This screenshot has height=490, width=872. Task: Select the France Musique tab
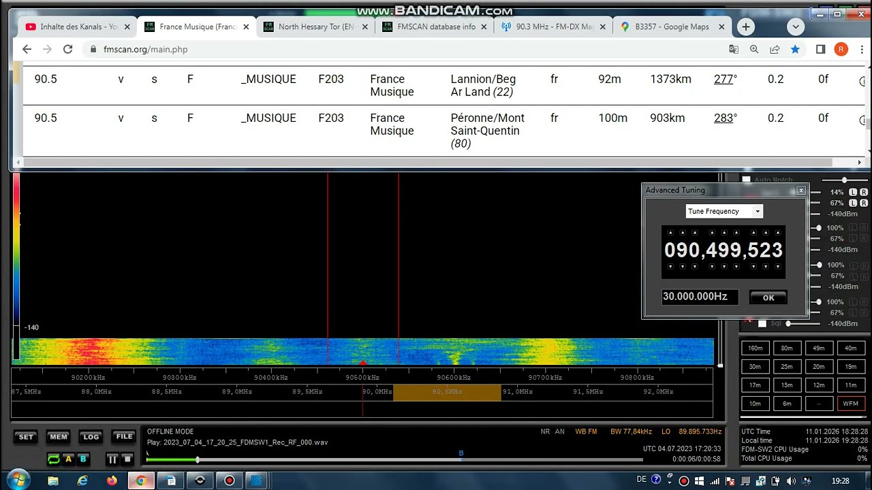197,27
